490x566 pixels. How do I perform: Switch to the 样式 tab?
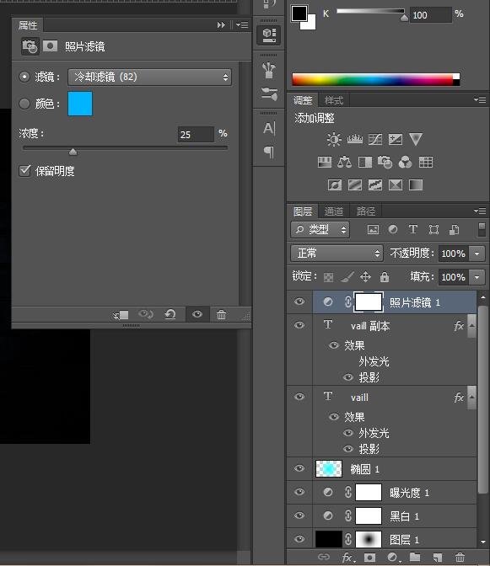click(333, 100)
